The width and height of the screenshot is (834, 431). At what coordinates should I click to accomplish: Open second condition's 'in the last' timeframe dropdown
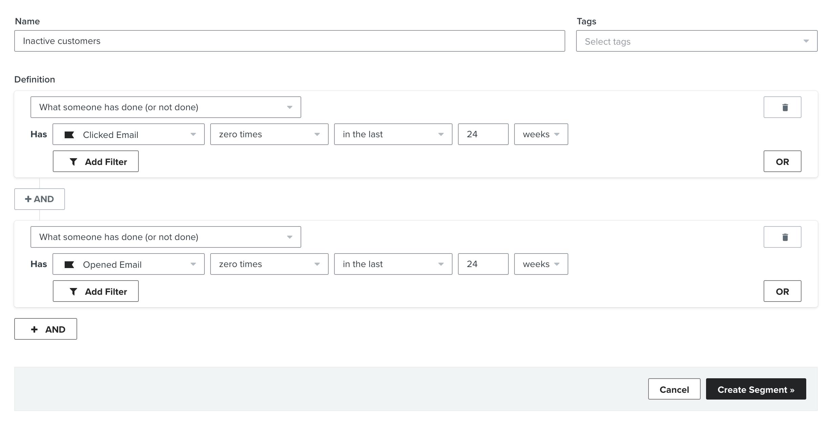coord(393,264)
